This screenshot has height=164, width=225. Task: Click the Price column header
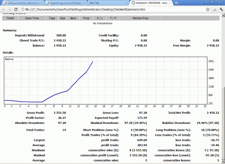coord(86,18)
